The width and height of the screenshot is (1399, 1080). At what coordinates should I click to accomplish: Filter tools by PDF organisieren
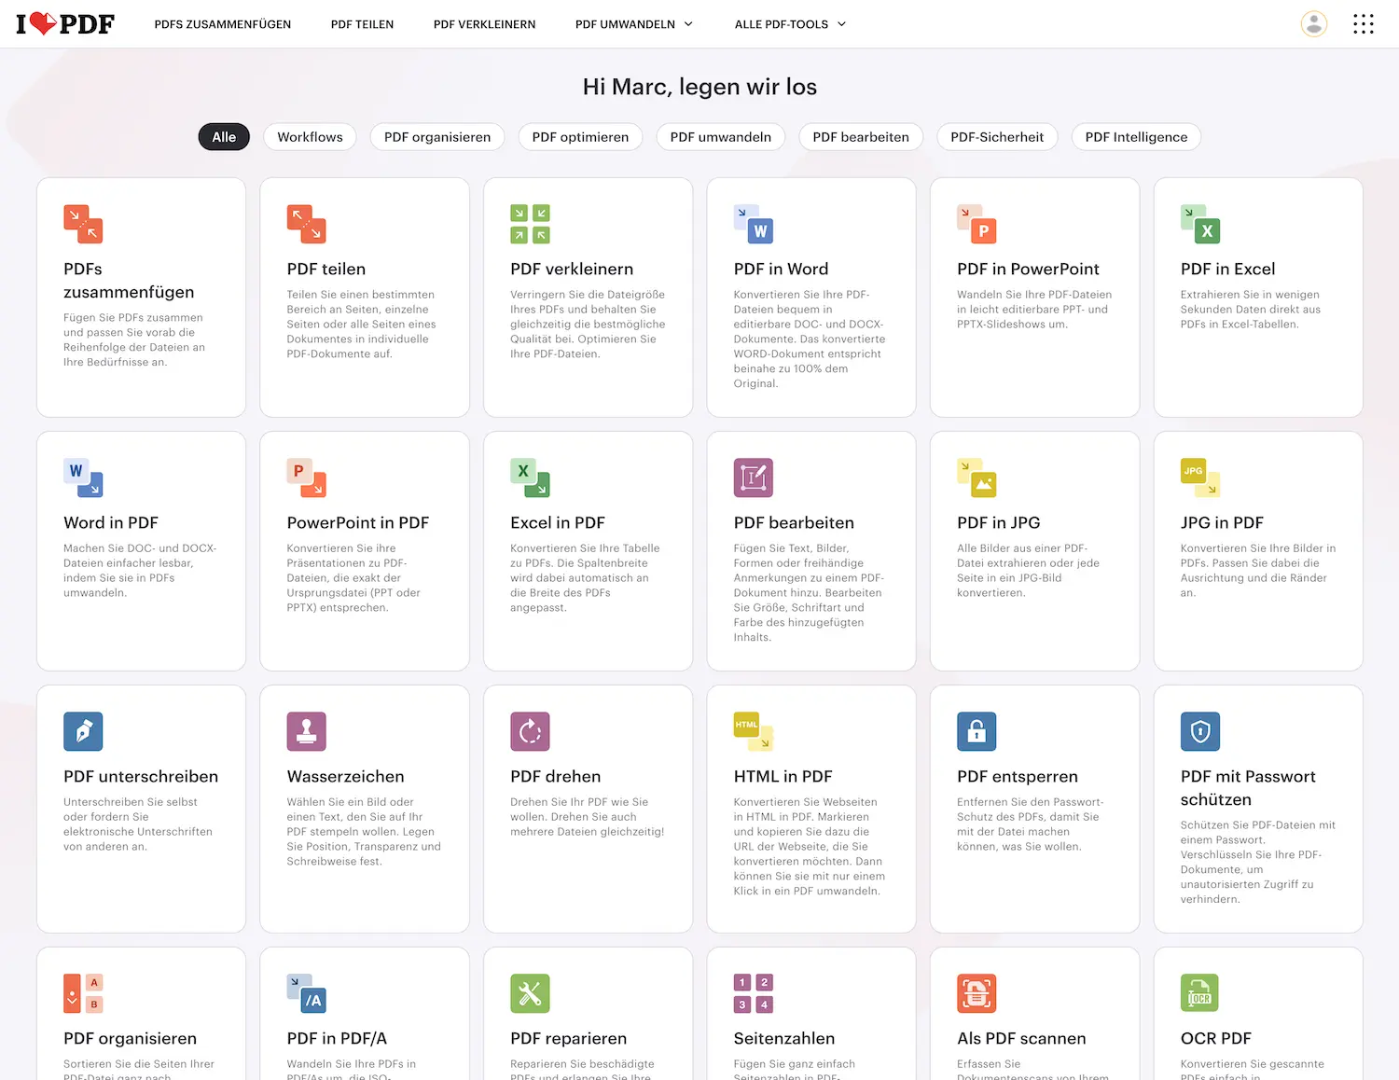437,137
